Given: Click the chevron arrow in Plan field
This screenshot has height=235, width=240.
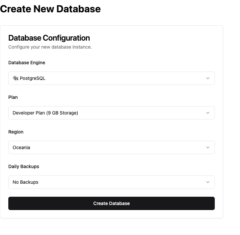Looking at the screenshot, I should coord(208,113).
